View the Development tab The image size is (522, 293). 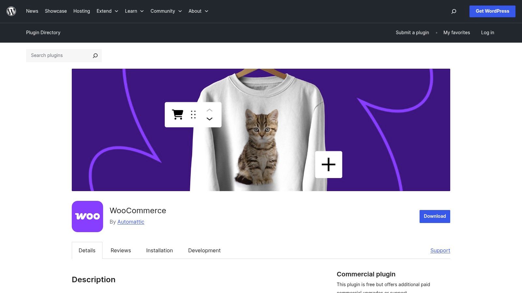tap(204, 250)
